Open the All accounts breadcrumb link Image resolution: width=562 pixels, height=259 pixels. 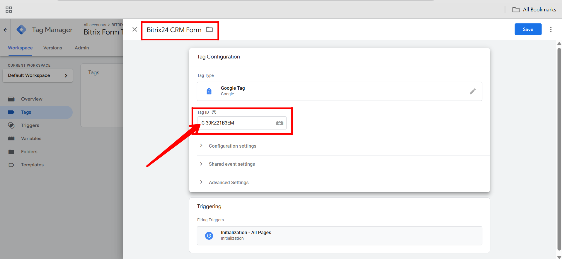point(95,25)
